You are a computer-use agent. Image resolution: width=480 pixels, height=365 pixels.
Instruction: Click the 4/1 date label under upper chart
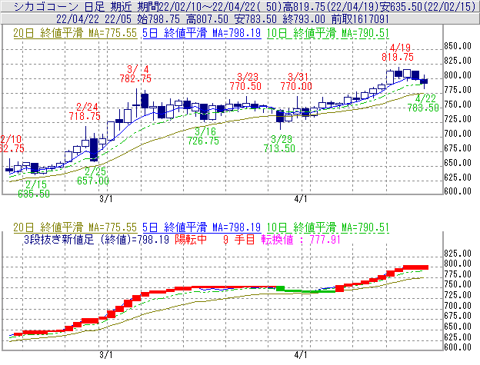click(x=301, y=199)
